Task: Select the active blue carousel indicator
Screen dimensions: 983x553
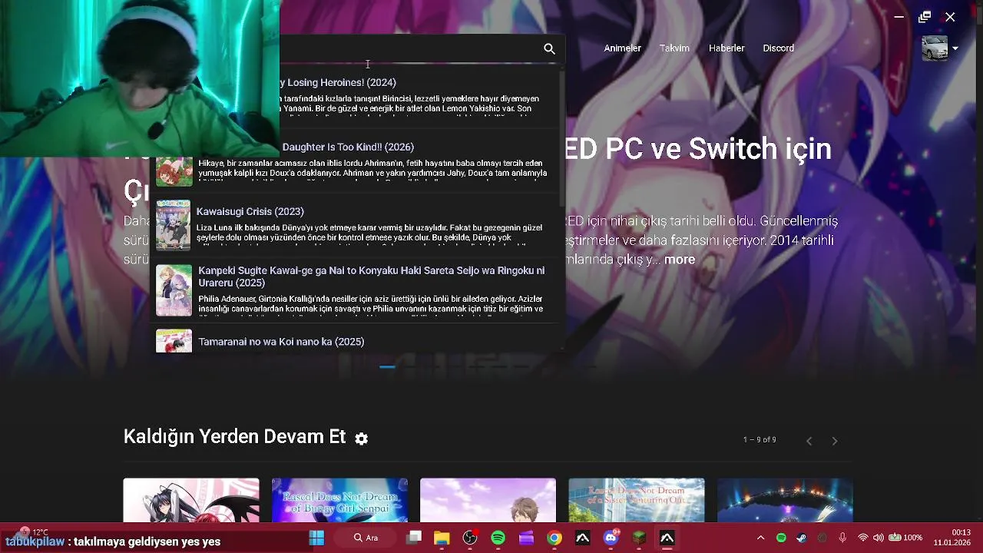Action: coord(387,367)
